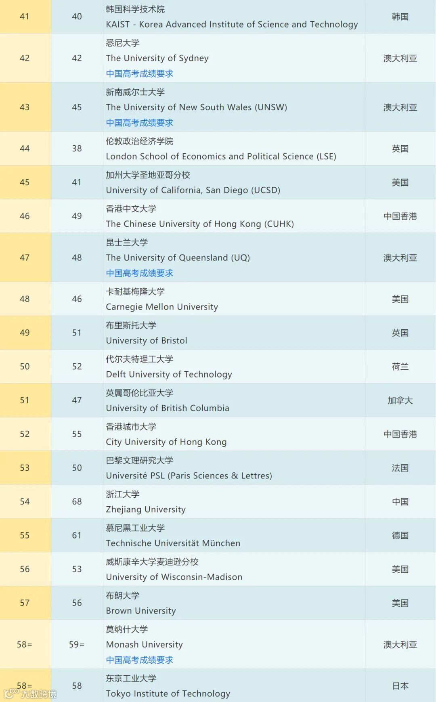Click 'The Chinese University of Hong Kong (CUHK)'
The height and width of the screenshot is (702, 436).
(200, 224)
